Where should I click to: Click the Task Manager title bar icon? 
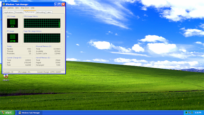point(4,4)
